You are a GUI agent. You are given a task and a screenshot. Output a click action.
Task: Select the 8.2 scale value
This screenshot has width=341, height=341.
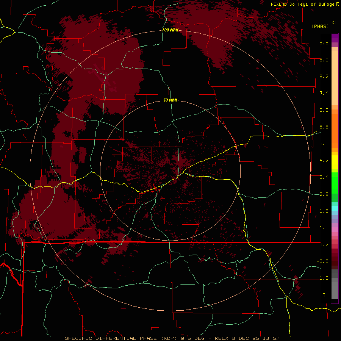click(324, 76)
